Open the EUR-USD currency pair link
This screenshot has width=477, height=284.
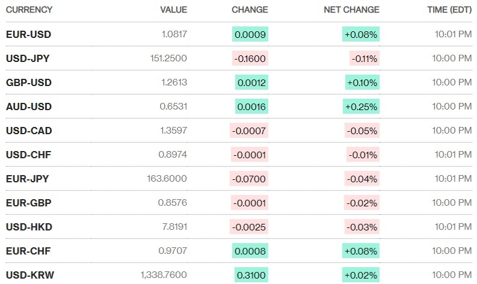(28, 34)
